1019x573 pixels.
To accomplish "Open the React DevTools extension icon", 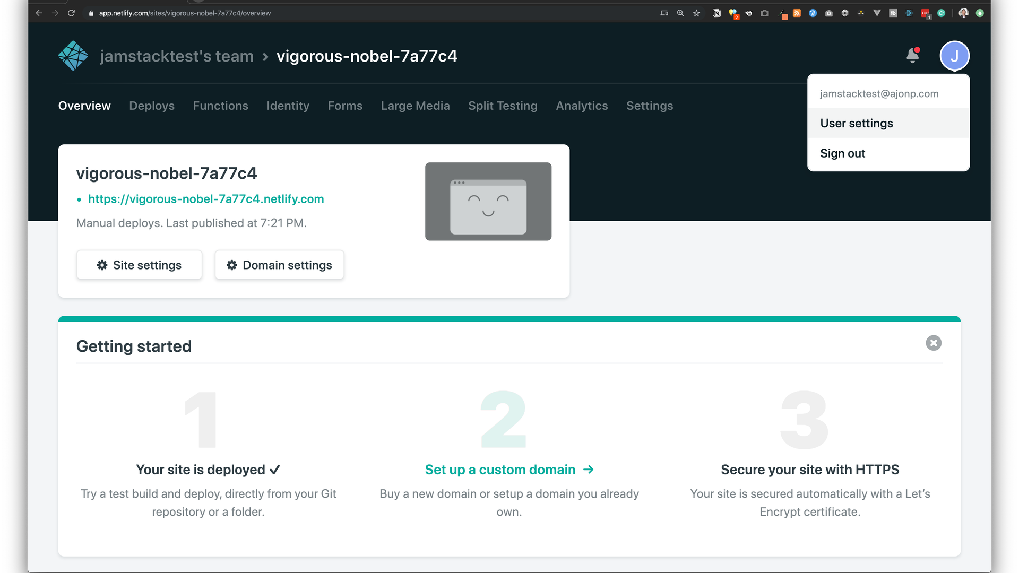I will (909, 13).
